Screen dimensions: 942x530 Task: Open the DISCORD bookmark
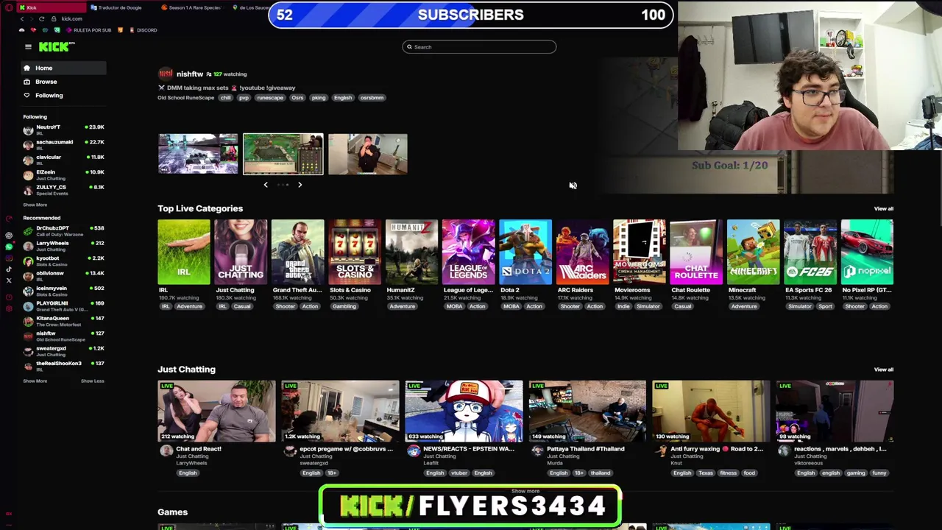click(143, 30)
